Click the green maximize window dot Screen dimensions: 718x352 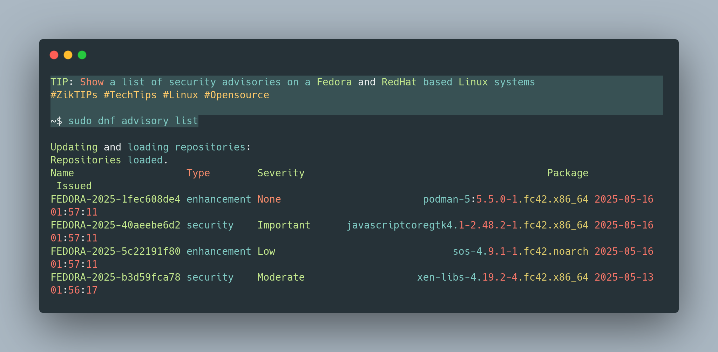(82, 55)
